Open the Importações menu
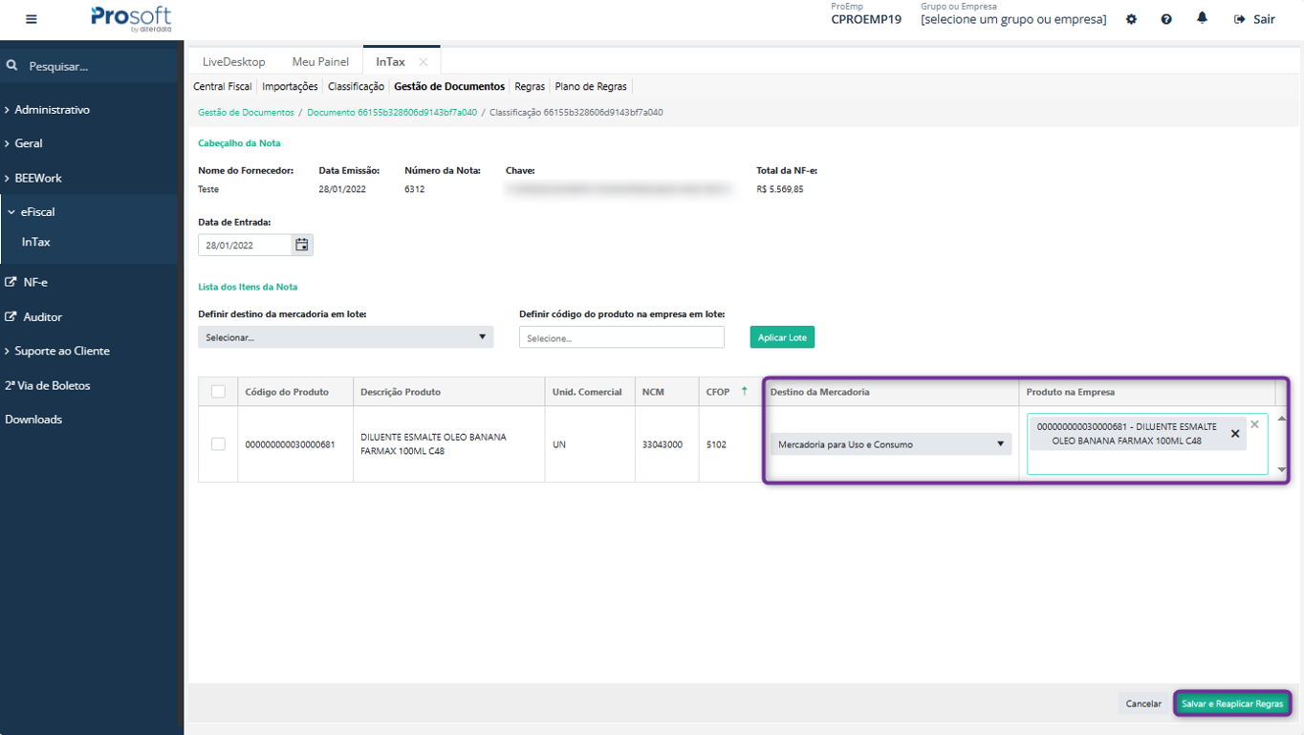The image size is (1304, 735). coord(290,86)
